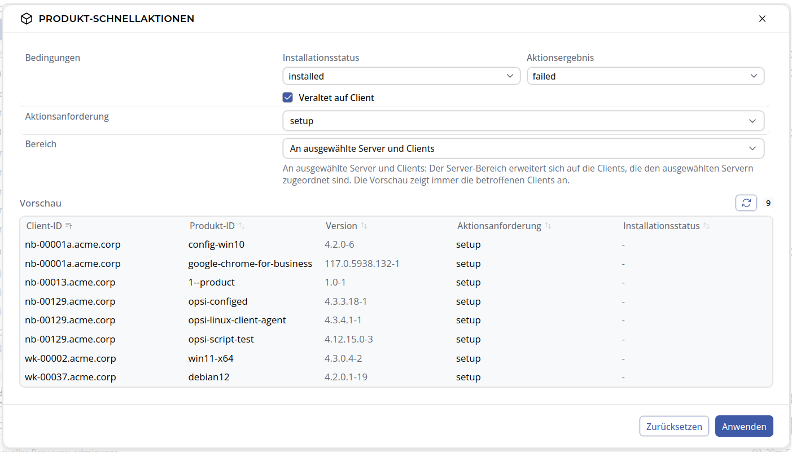Click the Installationsstatus column header text
This screenshot has height=452, width=792.
tap(662, 226)
